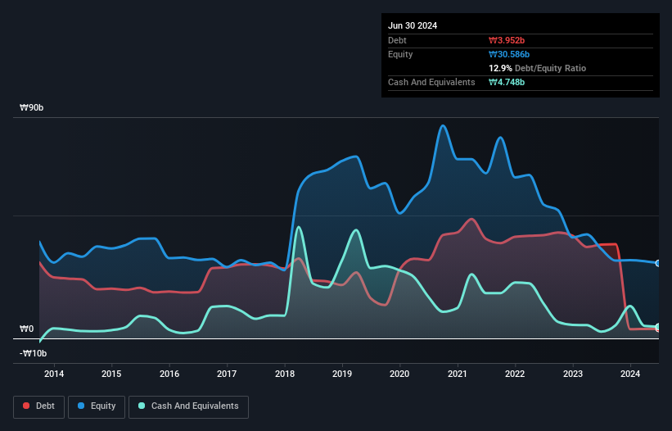Click the 2014 x-axis label

tap(54, 374)
